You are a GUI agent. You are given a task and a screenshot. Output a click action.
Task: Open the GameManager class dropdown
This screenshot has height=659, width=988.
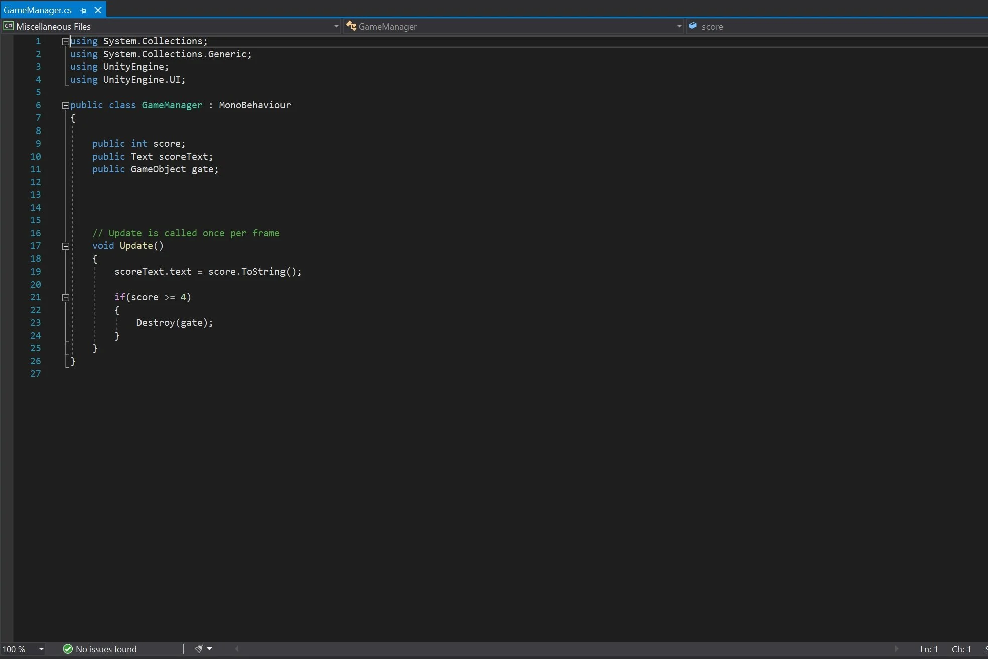(678, 26)
